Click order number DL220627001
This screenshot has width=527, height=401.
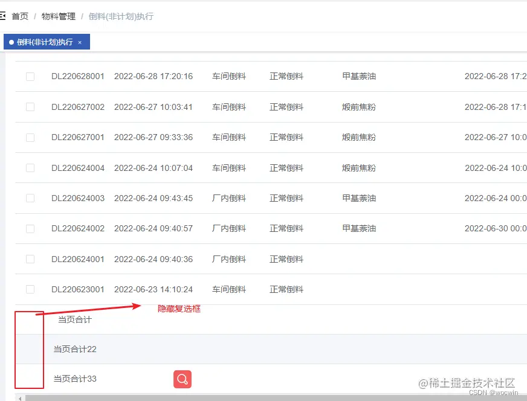(x=78, y=137)
